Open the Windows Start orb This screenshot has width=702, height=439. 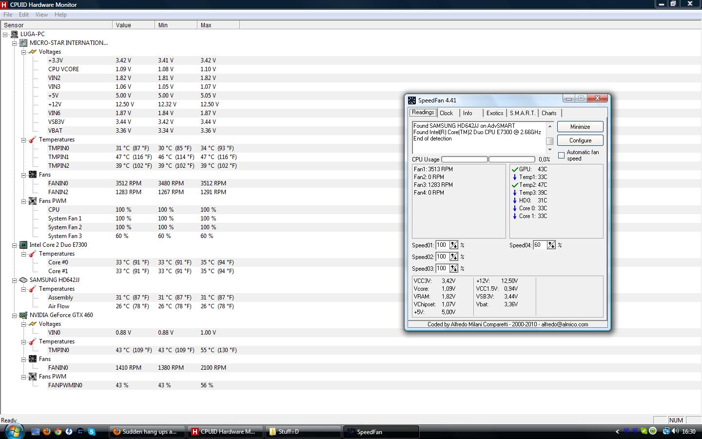coord(14,431)
